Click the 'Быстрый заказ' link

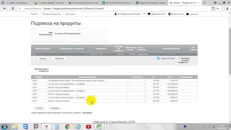pos(177,14)
